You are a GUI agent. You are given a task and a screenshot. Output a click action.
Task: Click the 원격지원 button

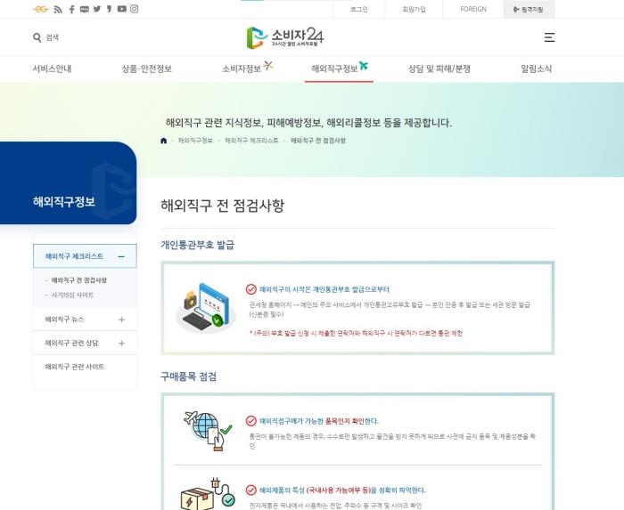(529, 9)
